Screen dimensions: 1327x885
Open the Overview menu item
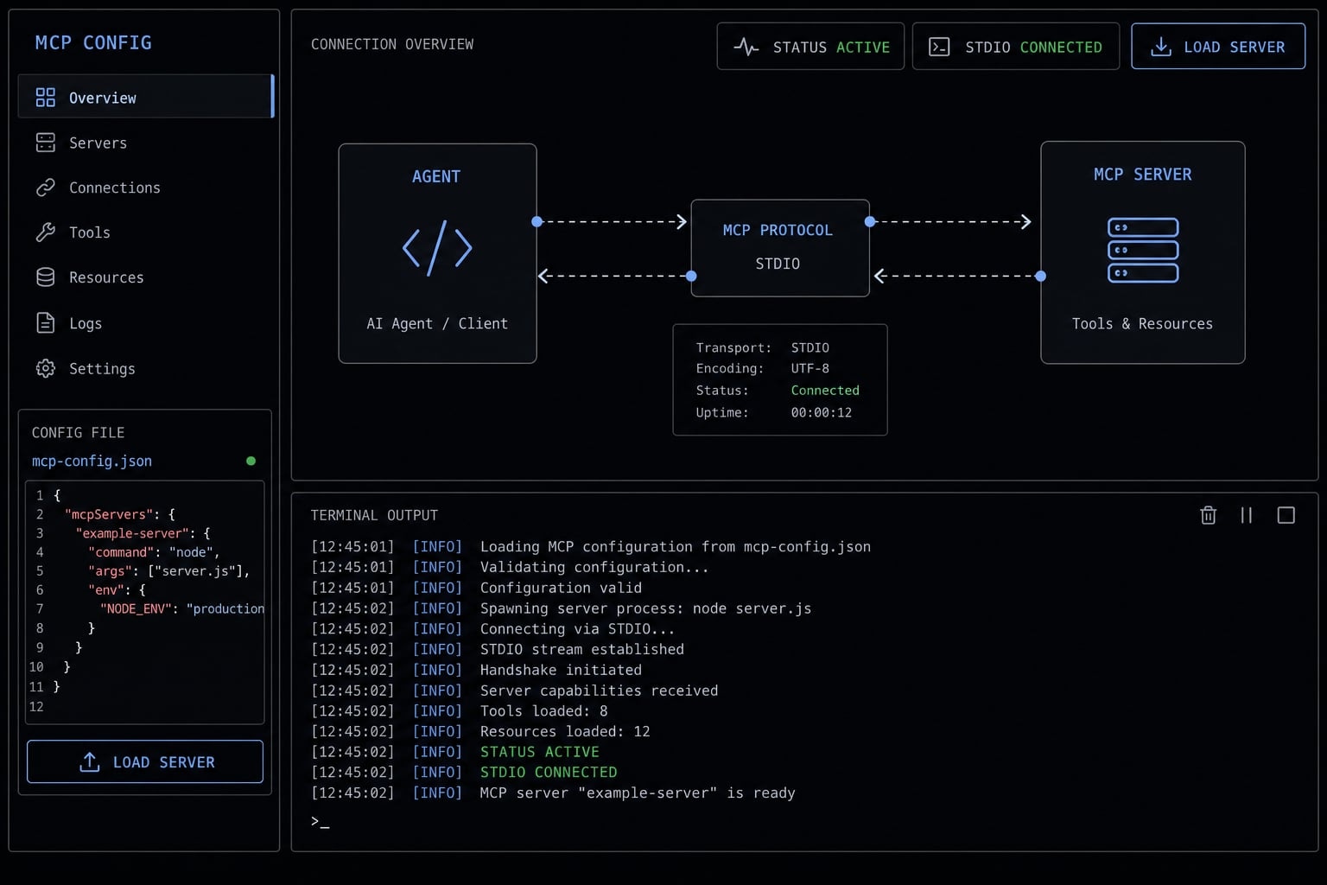click(x=146, y=96)
